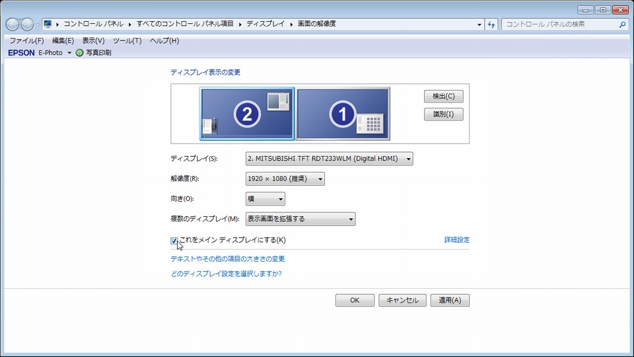Viewport: 634px width, 357px height.
Task: Click the Forward navigation arrow button
Action: coord(27,24)
